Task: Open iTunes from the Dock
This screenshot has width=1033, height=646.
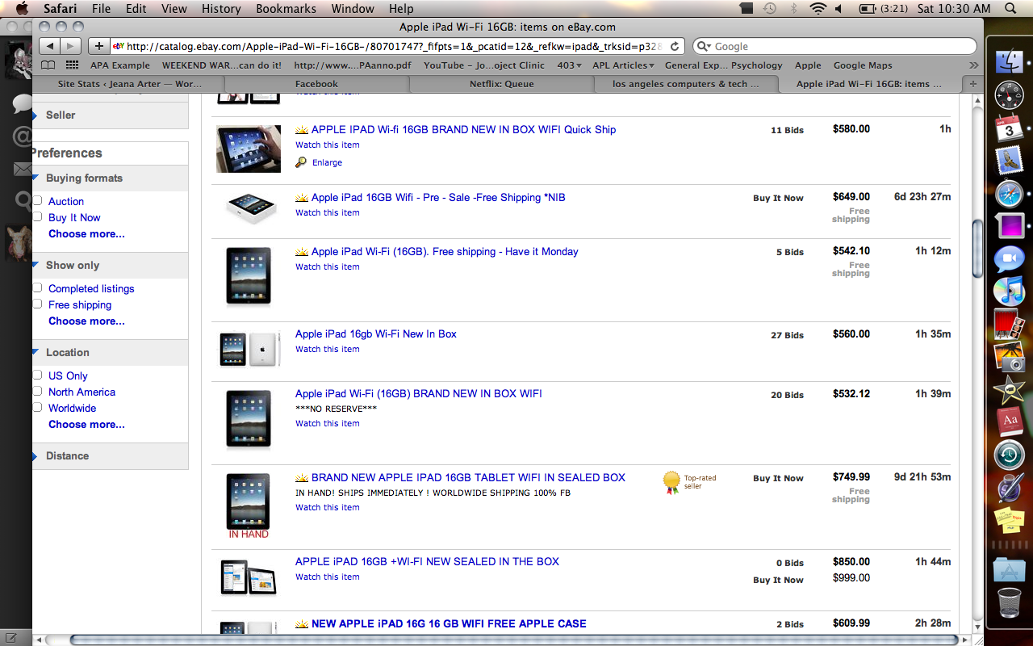Action: tap(1009, 291)
